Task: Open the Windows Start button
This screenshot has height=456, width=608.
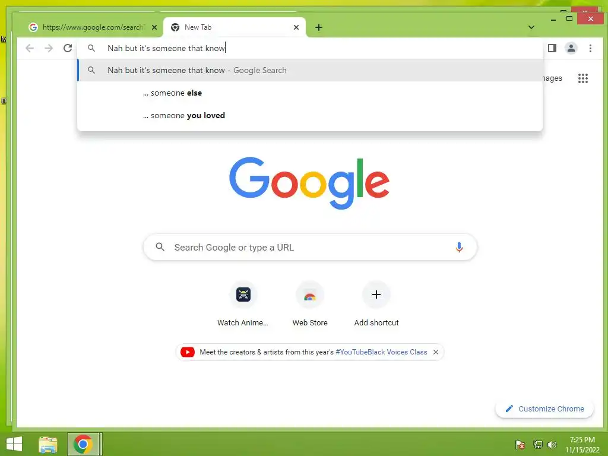Action: coord(14,444)
